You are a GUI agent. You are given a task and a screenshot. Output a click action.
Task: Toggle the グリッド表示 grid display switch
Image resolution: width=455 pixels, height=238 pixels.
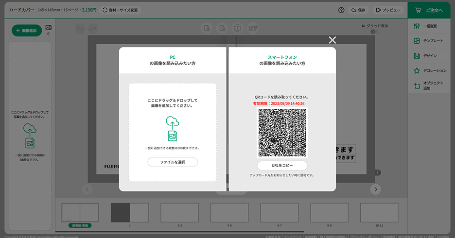tap(374, 32)
